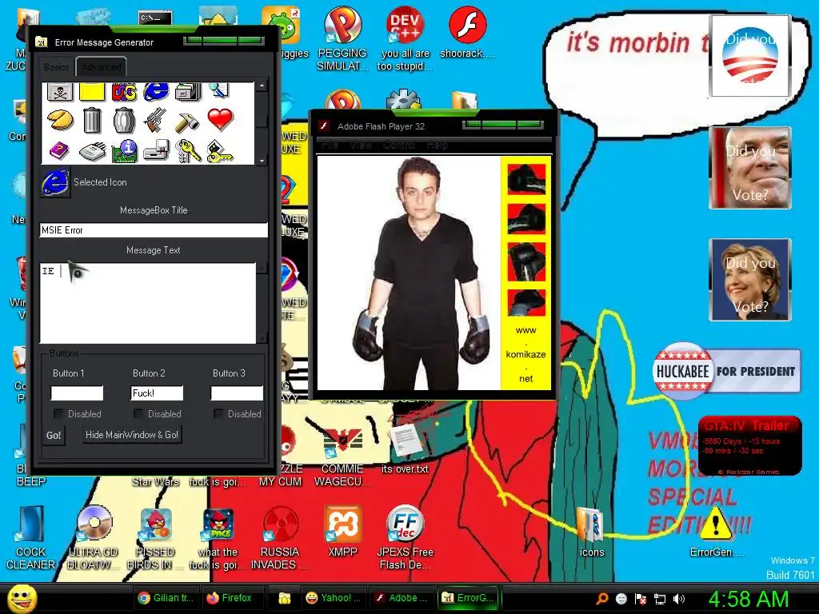Toggle Disabled checkbox under Button 1
The width and height of the screenshot is (819, 614).
pos(58,413)
